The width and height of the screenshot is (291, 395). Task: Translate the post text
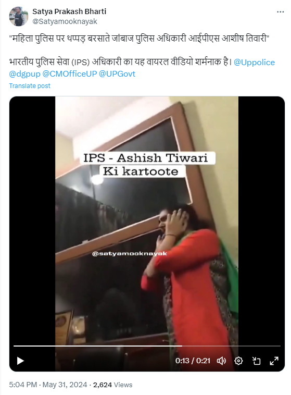pos(30,85)
